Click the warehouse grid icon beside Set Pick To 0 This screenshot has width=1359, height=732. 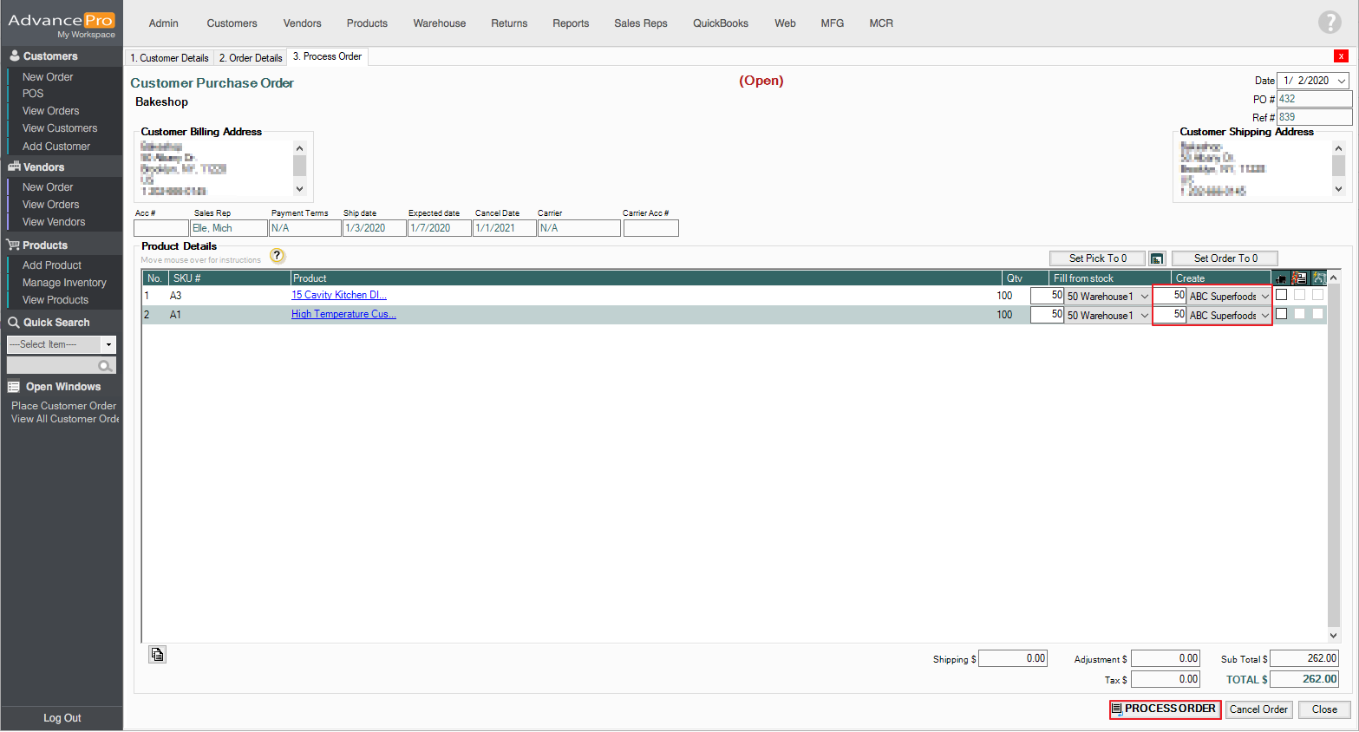1157,258
